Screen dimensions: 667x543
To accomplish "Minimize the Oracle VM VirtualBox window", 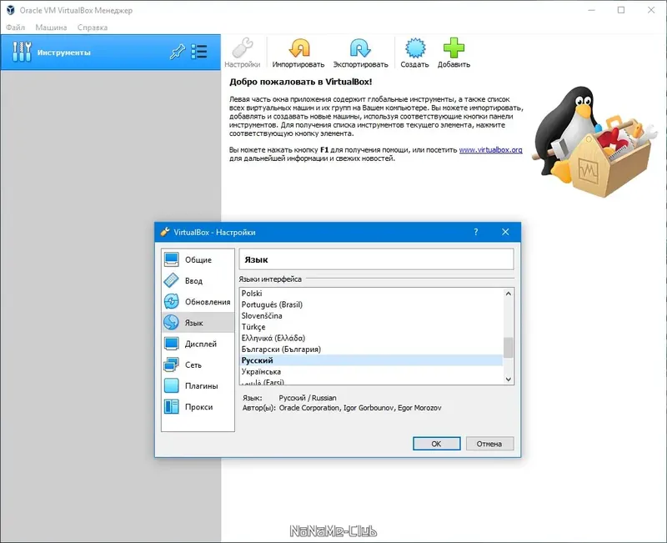I will [x=591, y=10].
